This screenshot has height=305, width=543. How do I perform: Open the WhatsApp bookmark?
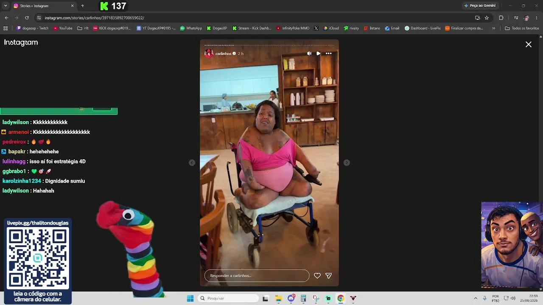pyautogui.click(x=191, y=28)
